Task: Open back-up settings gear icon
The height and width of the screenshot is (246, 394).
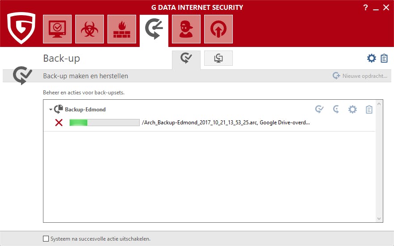Action: pos(371,58)
